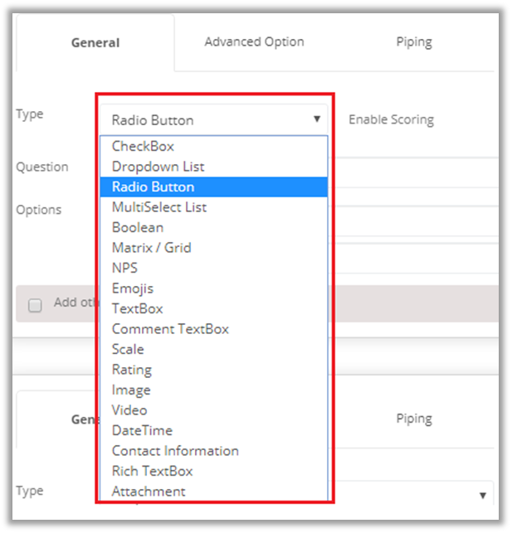Choose the Boolean question type
The image size is (512, 533).
pos(138,227)
